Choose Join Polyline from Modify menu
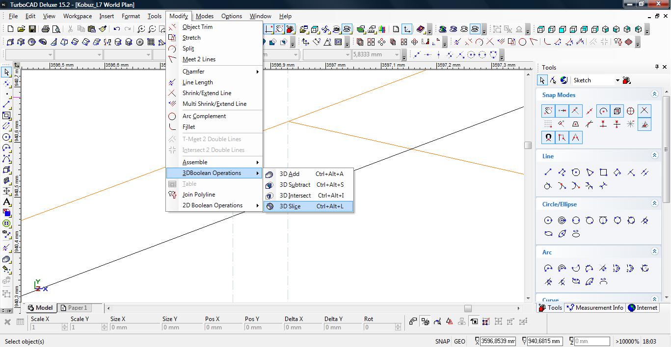The height and width of the screenshot is (347, 671). [x=215, y=195]
